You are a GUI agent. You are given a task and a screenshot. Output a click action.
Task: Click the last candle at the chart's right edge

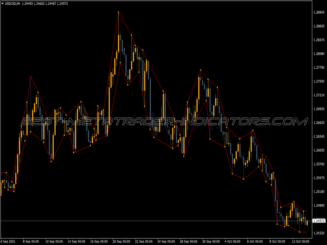(307, 223)
